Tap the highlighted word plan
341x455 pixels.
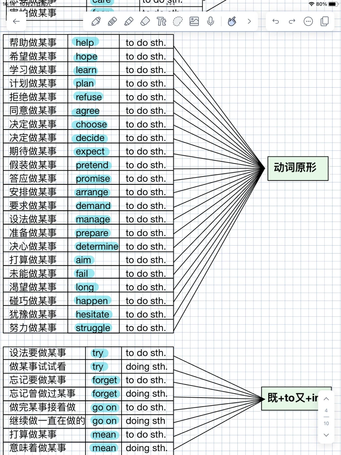point(85,83)
